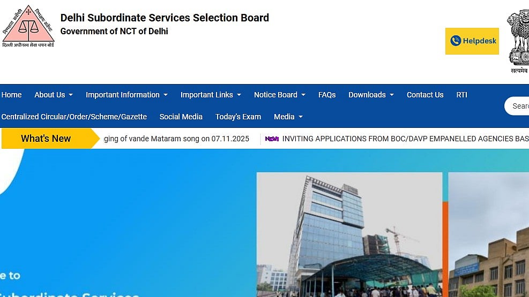Screen dimensions: 529x297
Task: Navigate to the RTI page
Action: click(461, 95)
